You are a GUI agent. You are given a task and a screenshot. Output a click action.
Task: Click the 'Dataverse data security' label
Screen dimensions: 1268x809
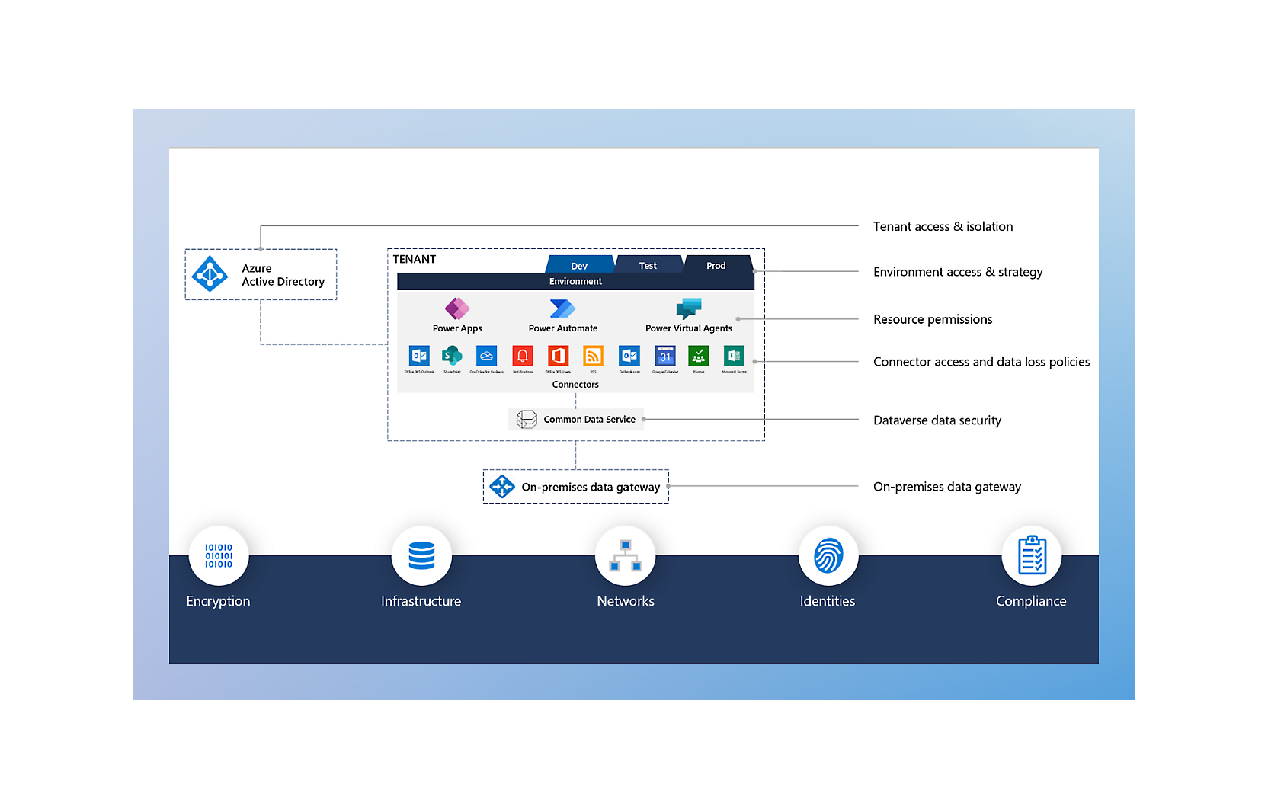pyautogui.click(x=937, y=420)
